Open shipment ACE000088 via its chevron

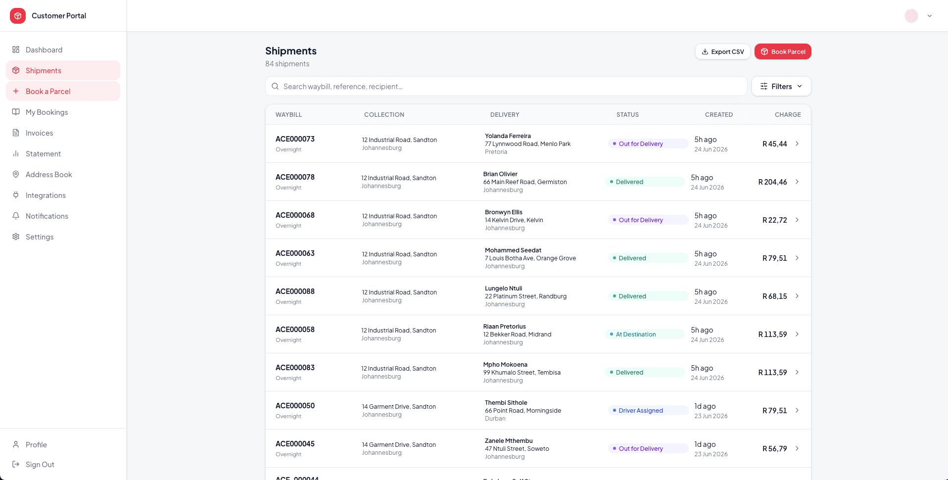pos(797,296)
